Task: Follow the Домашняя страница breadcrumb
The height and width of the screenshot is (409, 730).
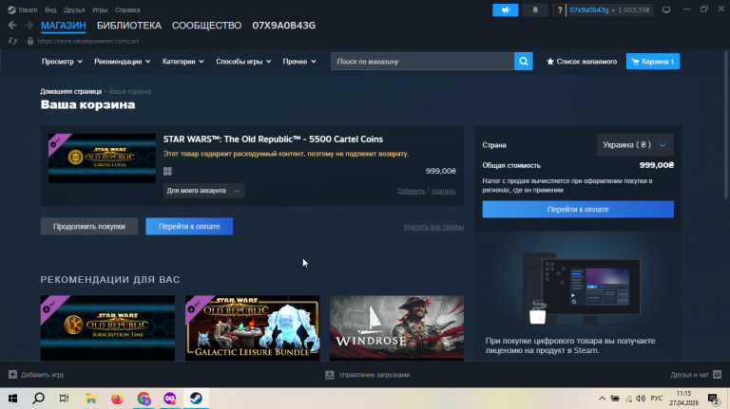Action: 70,91
